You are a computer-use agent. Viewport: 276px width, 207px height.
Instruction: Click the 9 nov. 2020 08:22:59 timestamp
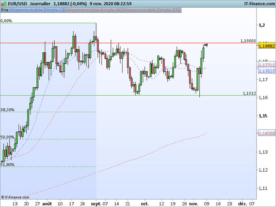point(110,4)
